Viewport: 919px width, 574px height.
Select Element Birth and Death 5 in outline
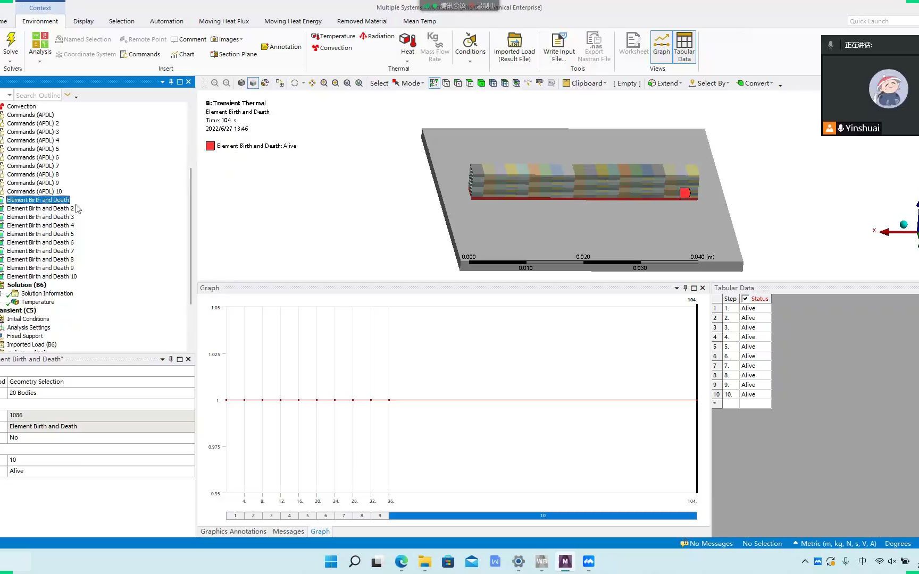point(41,234)
